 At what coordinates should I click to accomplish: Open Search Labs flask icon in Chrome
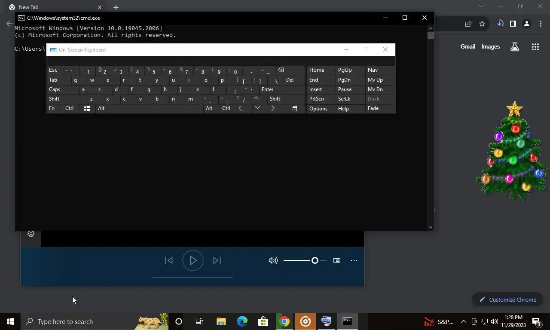(x=515, y=47)
